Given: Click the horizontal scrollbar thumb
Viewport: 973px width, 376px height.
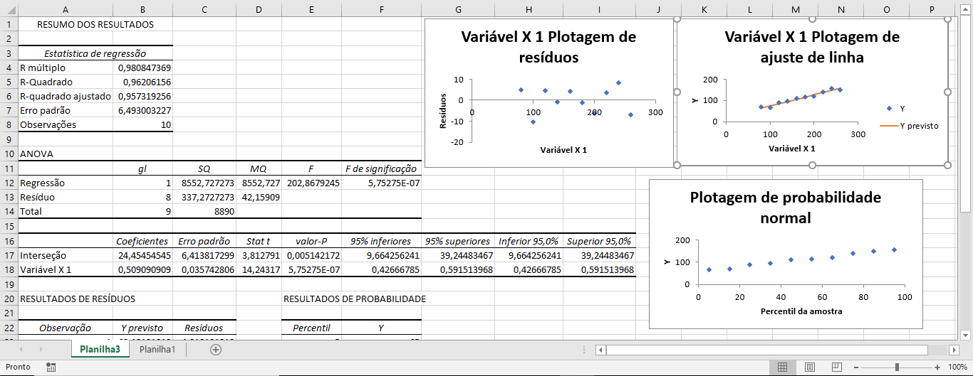Looking at the screenshot, I should pyautogui.click(x=767, y=350).
